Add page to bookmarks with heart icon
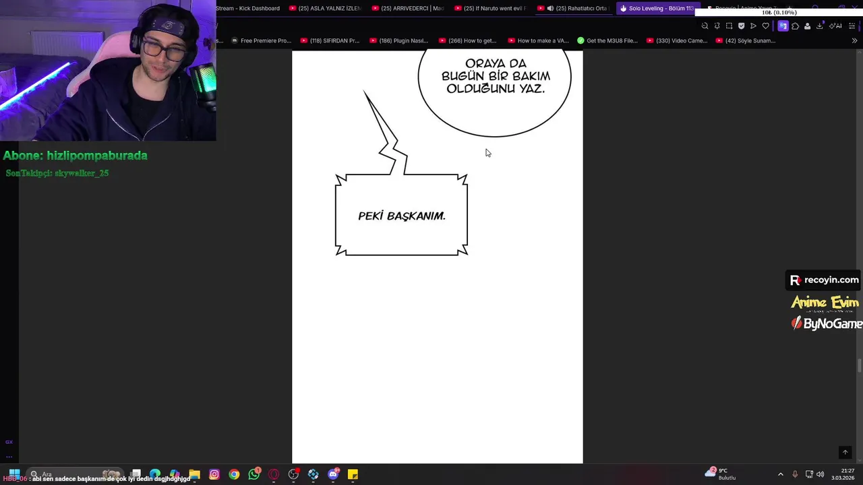 [765, 26]
